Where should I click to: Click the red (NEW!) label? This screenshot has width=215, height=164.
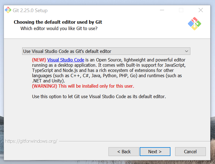click(x=39, y=60)
